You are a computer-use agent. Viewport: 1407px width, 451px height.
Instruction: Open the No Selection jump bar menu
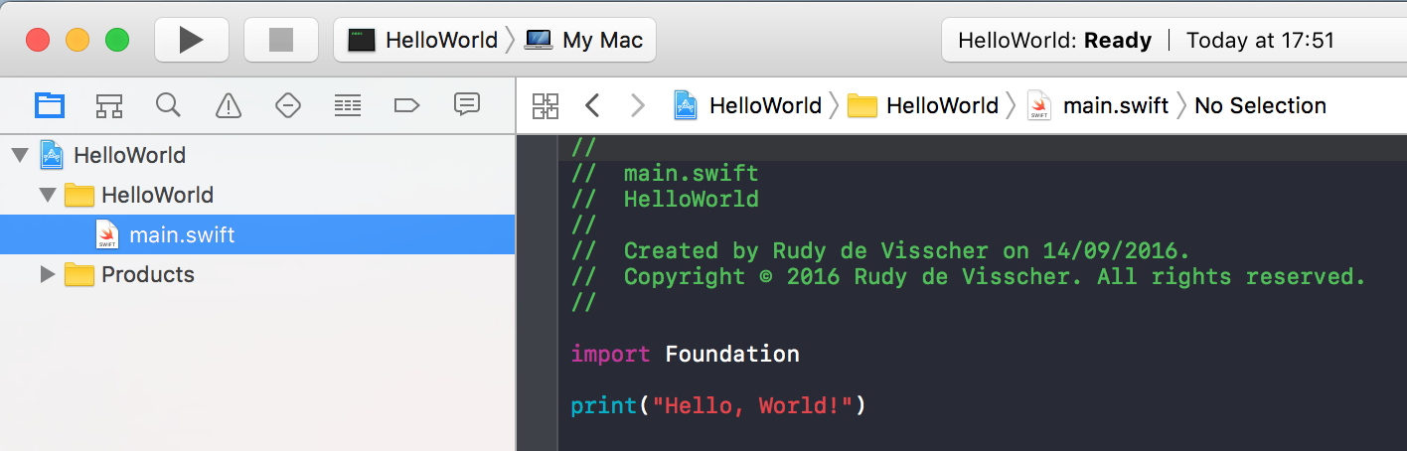pyautogui.click(x=1260, y=105)
